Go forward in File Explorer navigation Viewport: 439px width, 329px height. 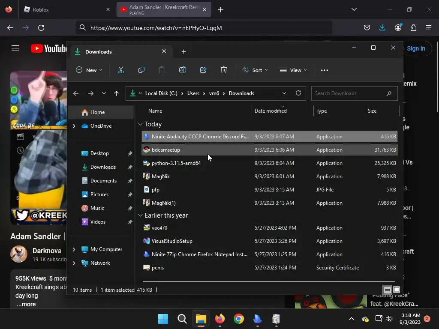coord(91,93)
